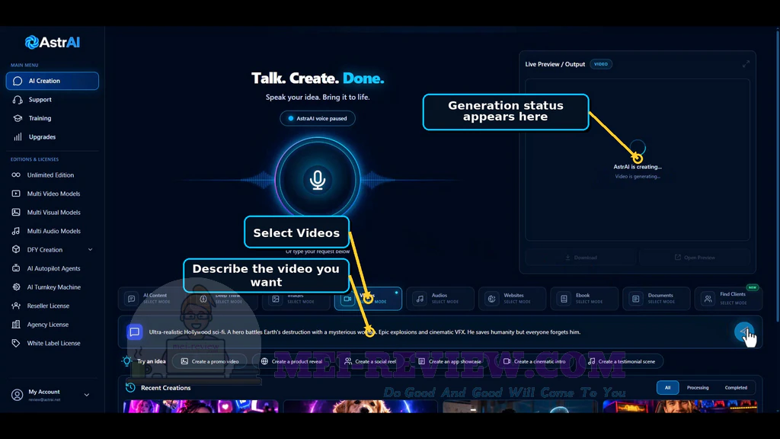Screen dimensions: 780x439
Task: Select the Find Clients mode card
Action: [728, 299]
